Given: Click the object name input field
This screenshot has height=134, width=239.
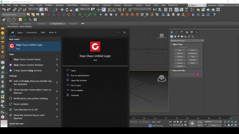Looking at the screenshot, I should pos(184,74).
